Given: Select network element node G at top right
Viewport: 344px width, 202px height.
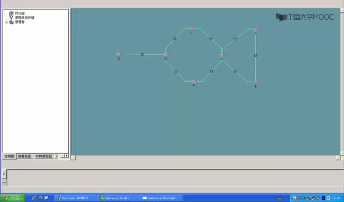Looking at the screenshot, I should (256, 29).
